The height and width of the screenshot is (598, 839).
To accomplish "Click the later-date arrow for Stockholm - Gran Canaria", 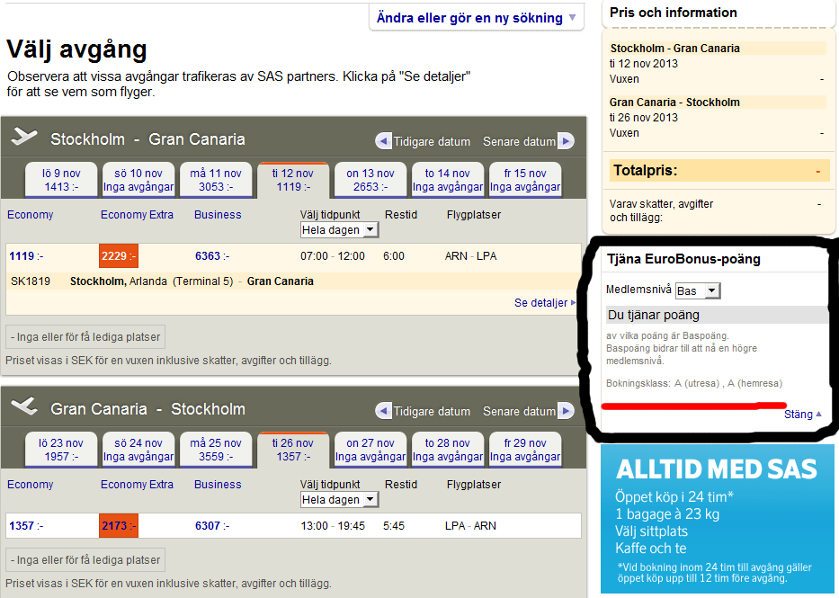I will (x=566, y=141).
